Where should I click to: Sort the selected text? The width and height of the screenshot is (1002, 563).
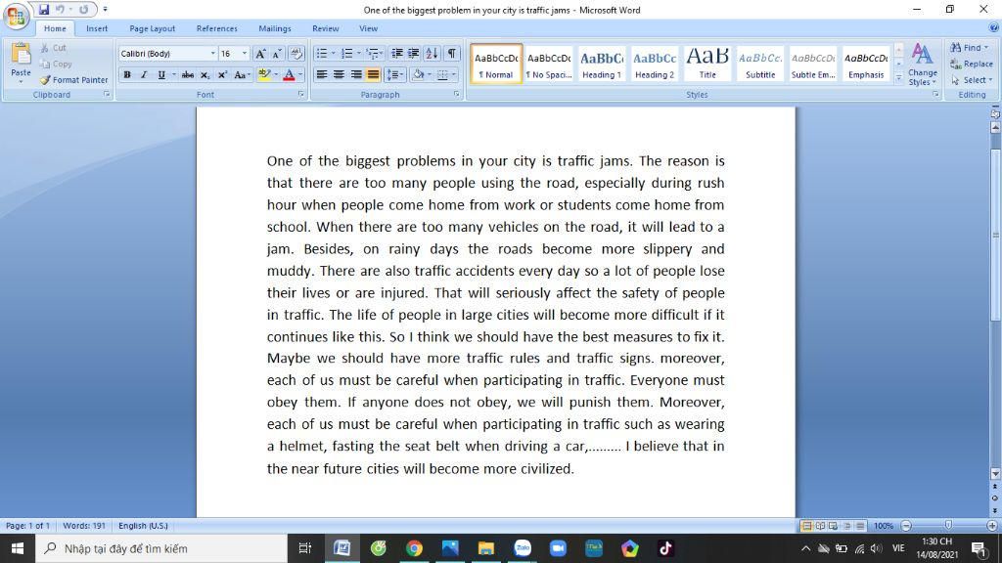pos(432,54)
